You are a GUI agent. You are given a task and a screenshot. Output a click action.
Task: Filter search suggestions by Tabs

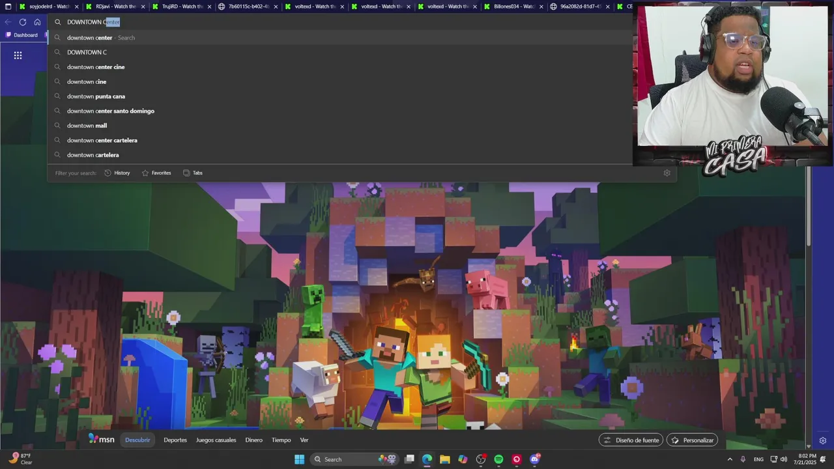pyautogui.click(x=193, y=173)
